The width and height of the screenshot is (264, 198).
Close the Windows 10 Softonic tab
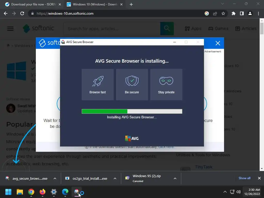click(x=121, y=4)
